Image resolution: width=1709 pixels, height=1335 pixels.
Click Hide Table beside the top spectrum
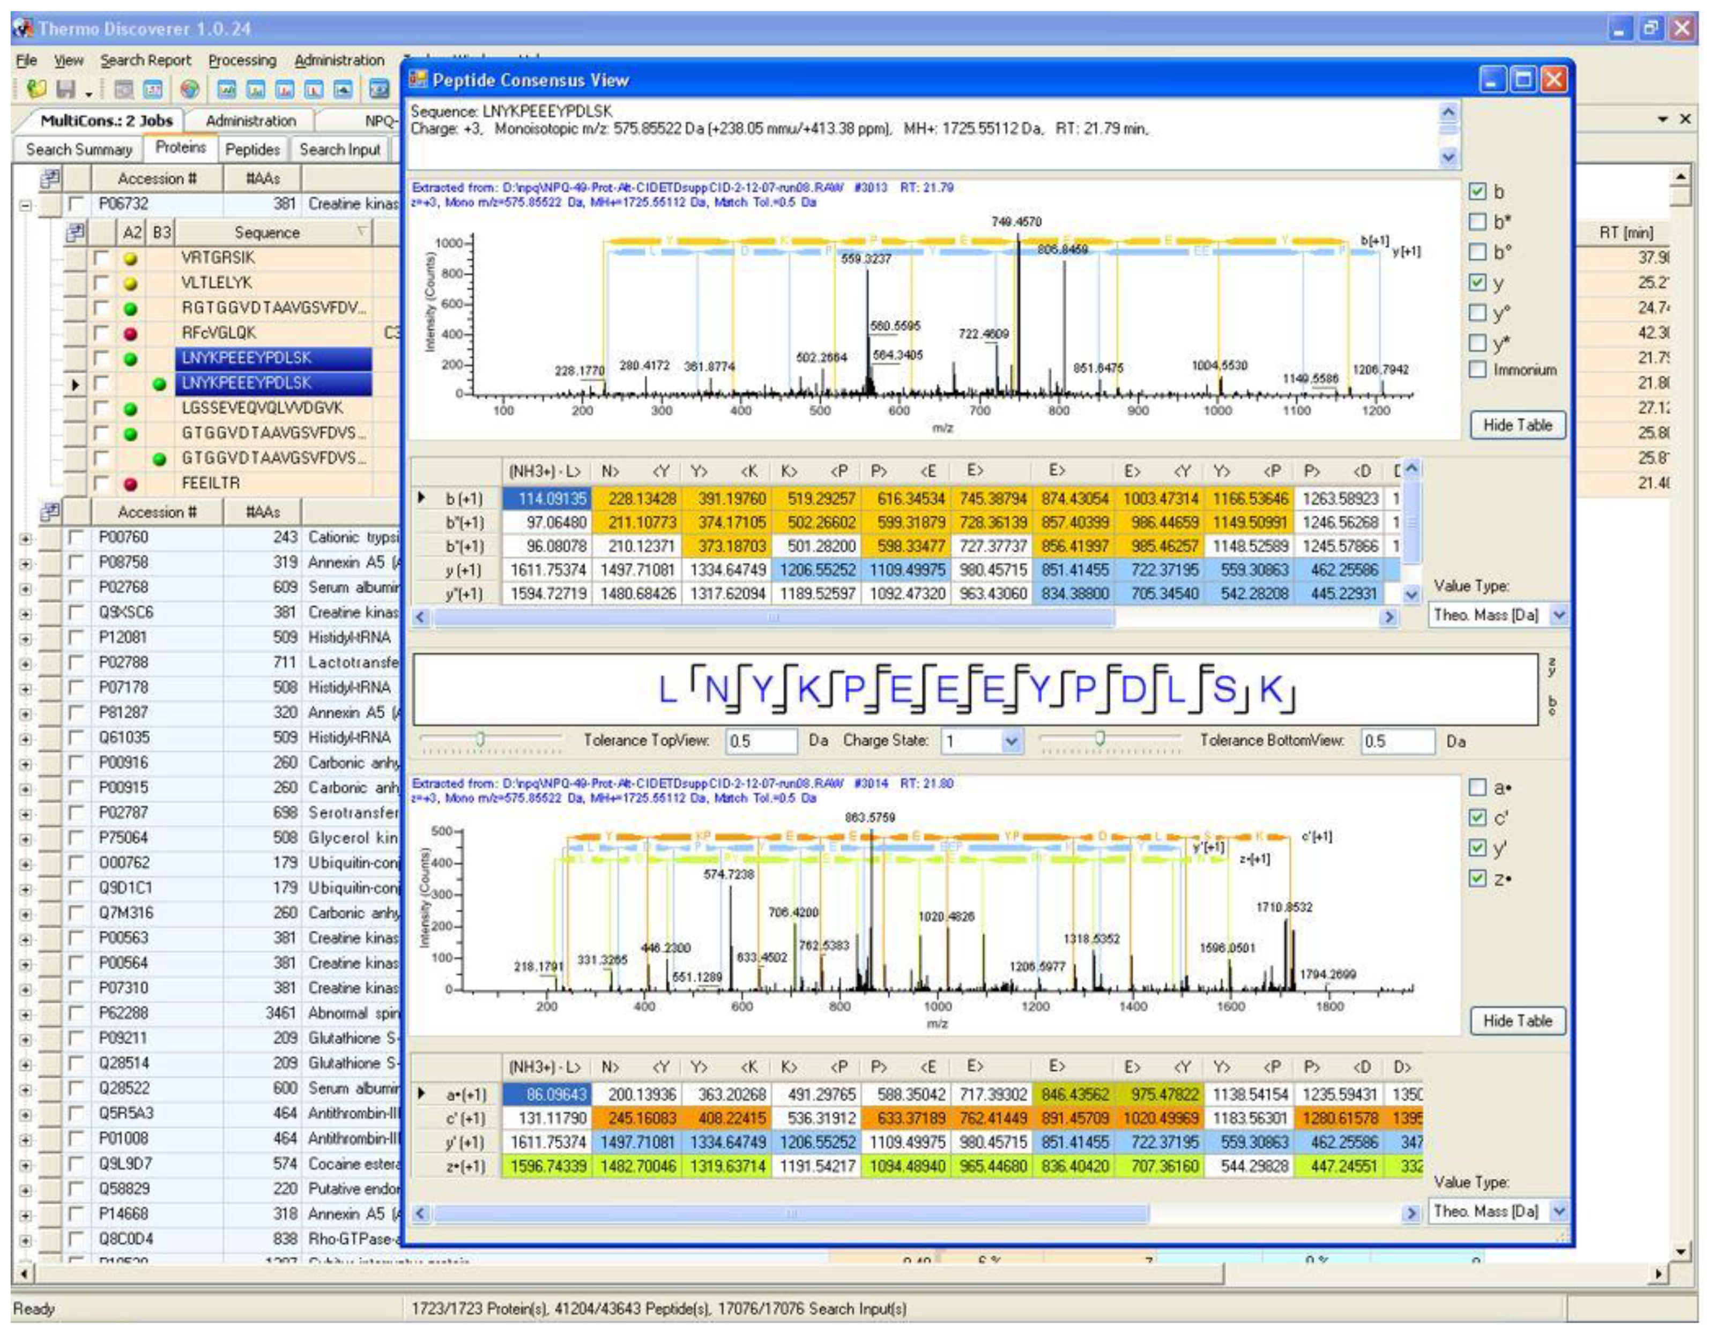click(1517, 424)
